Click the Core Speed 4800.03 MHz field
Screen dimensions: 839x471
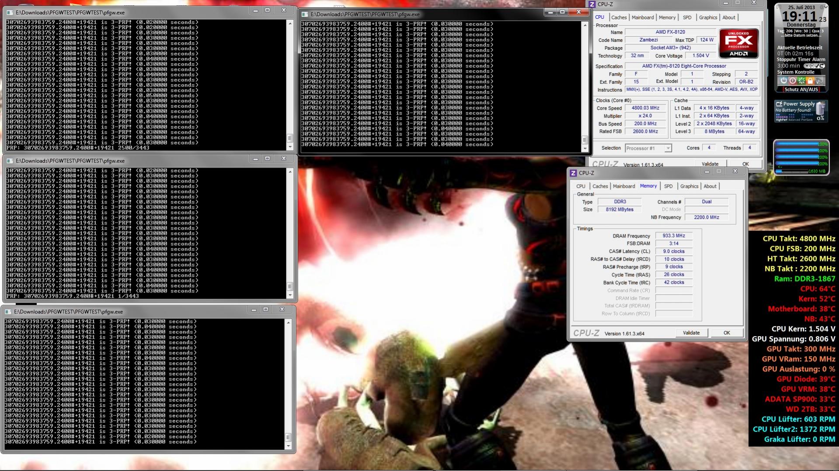coord(645,108)
